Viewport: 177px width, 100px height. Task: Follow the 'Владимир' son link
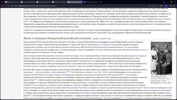click(92, 33)
